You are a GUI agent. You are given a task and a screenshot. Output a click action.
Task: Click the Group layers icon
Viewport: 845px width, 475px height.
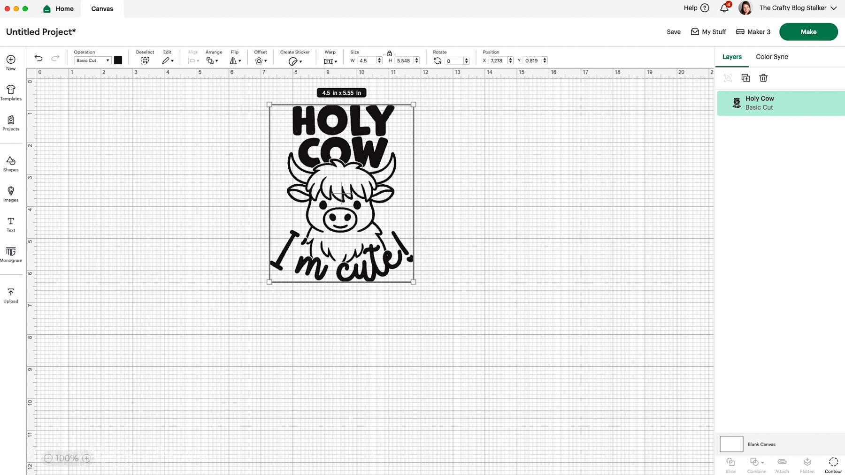pyautogui.click(x=728, y=78)
